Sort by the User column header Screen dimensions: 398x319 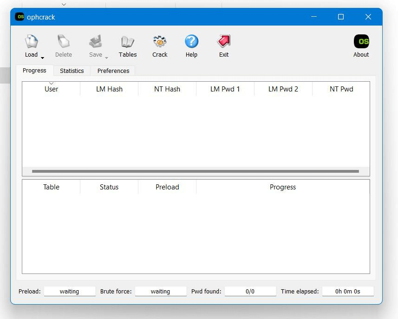coord(51,89)
